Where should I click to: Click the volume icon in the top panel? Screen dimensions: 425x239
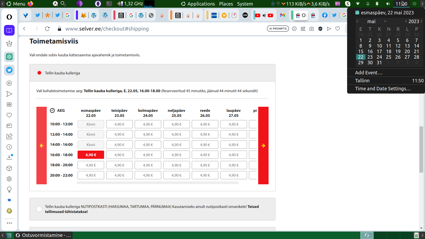[388, 4]
